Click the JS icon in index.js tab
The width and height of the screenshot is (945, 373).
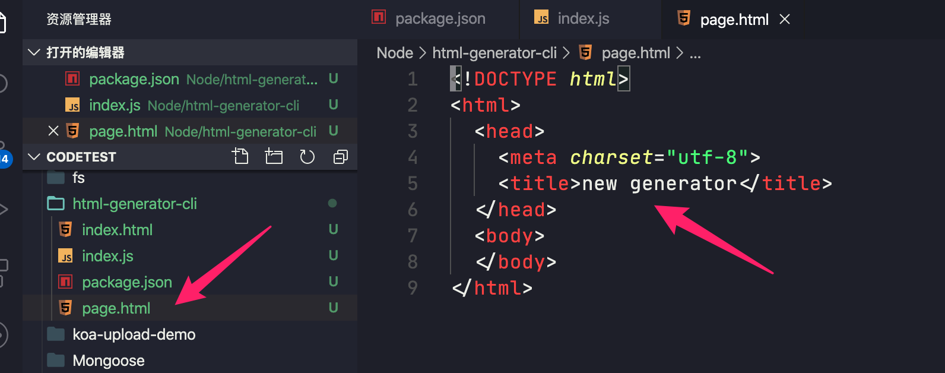[x=541, y=17]
